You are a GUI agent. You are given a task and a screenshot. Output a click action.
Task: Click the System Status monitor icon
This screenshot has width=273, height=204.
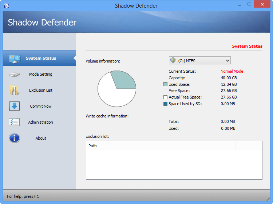click(x=15, y=59)
